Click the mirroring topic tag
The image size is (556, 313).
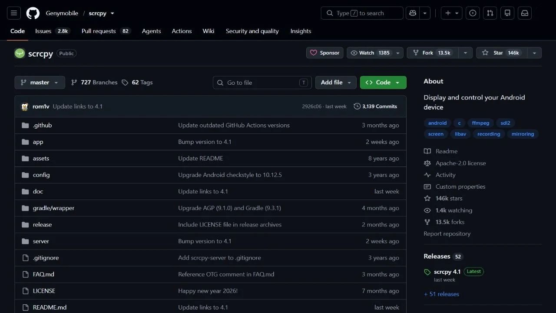[x=523, y=134]
